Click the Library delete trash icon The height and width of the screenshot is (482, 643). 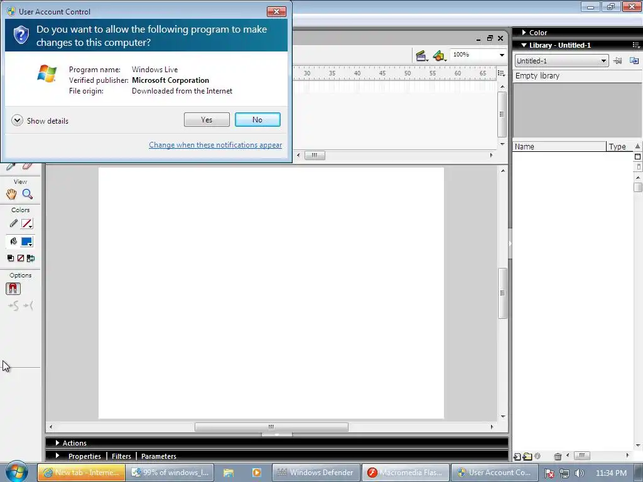(x=558, y=456)
